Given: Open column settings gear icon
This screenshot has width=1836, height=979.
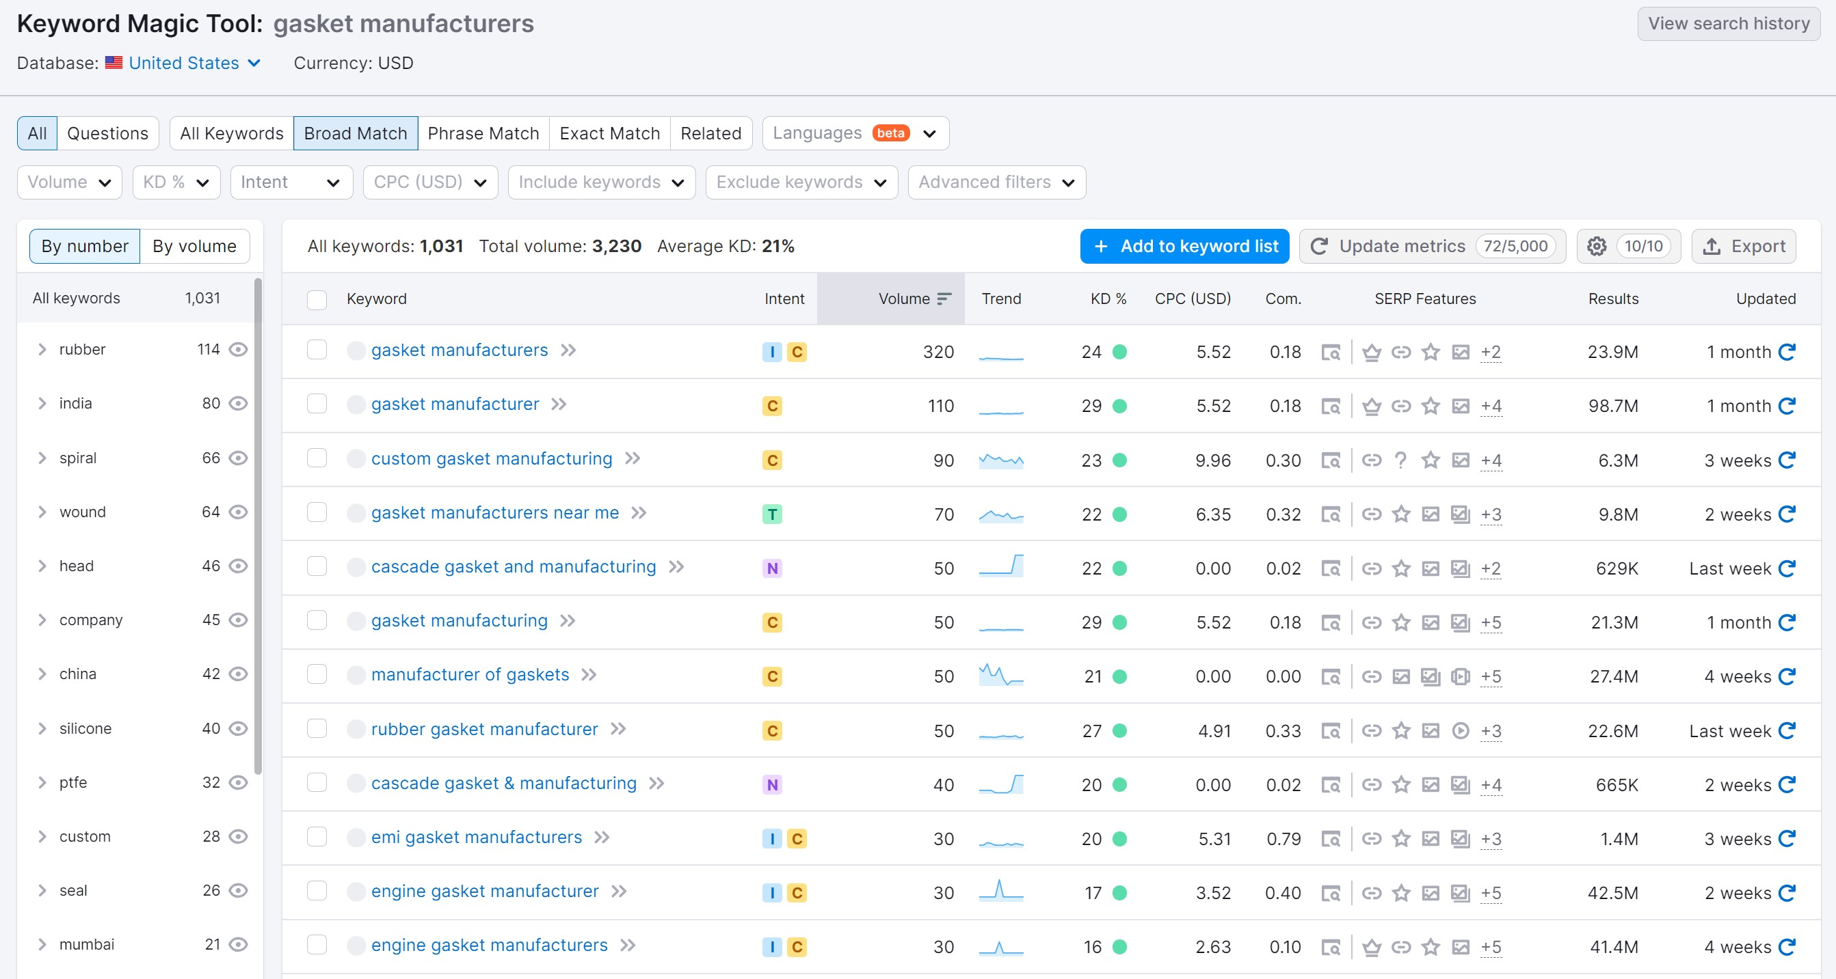Looking at the screenshot, I should (x=1597, y=247).
